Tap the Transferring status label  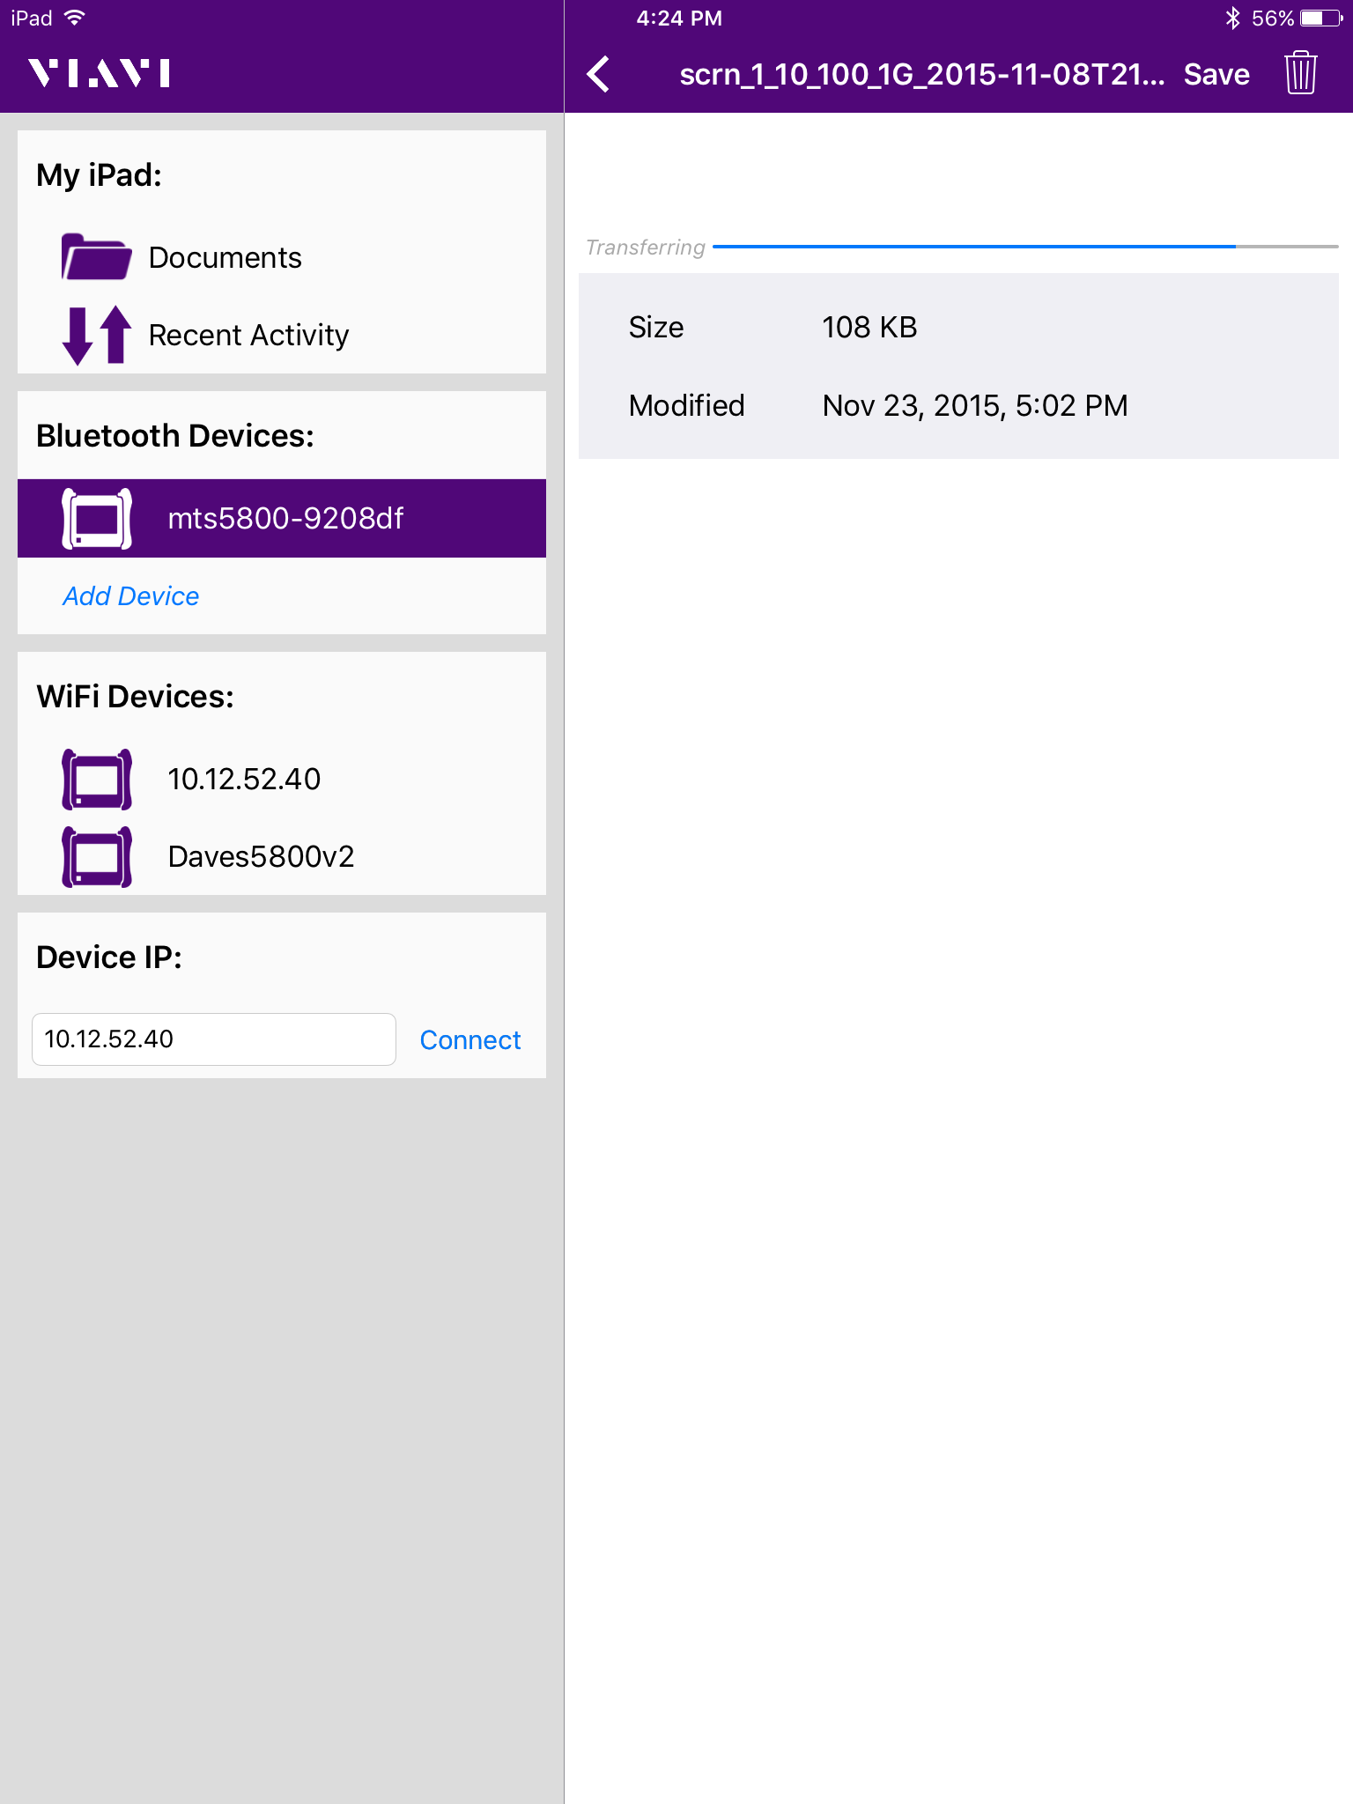point(646,248)
